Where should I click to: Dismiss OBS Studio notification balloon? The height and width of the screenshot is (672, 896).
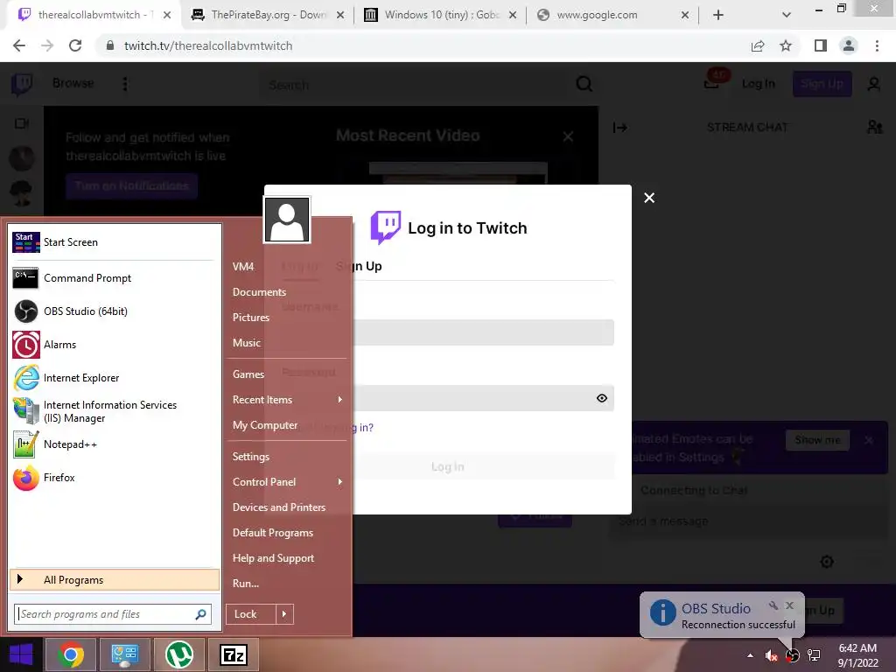pos(789,605)
